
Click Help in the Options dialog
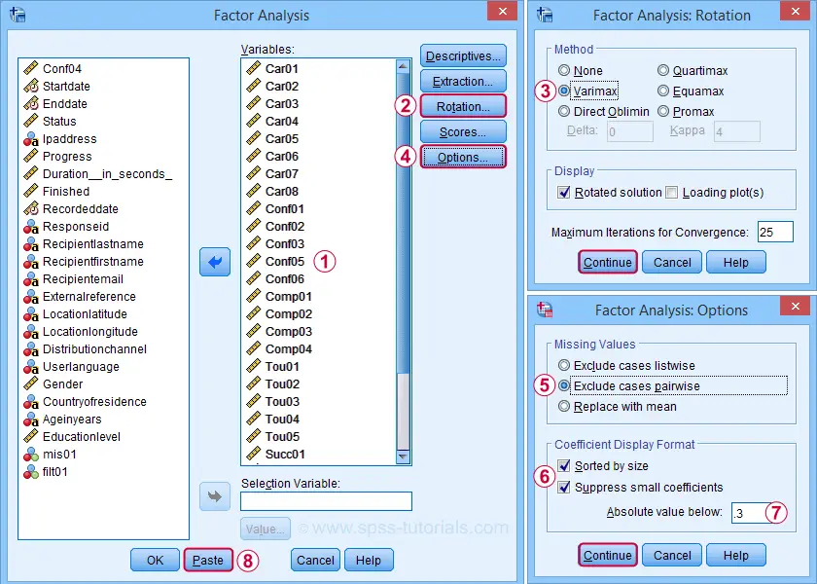736,555
